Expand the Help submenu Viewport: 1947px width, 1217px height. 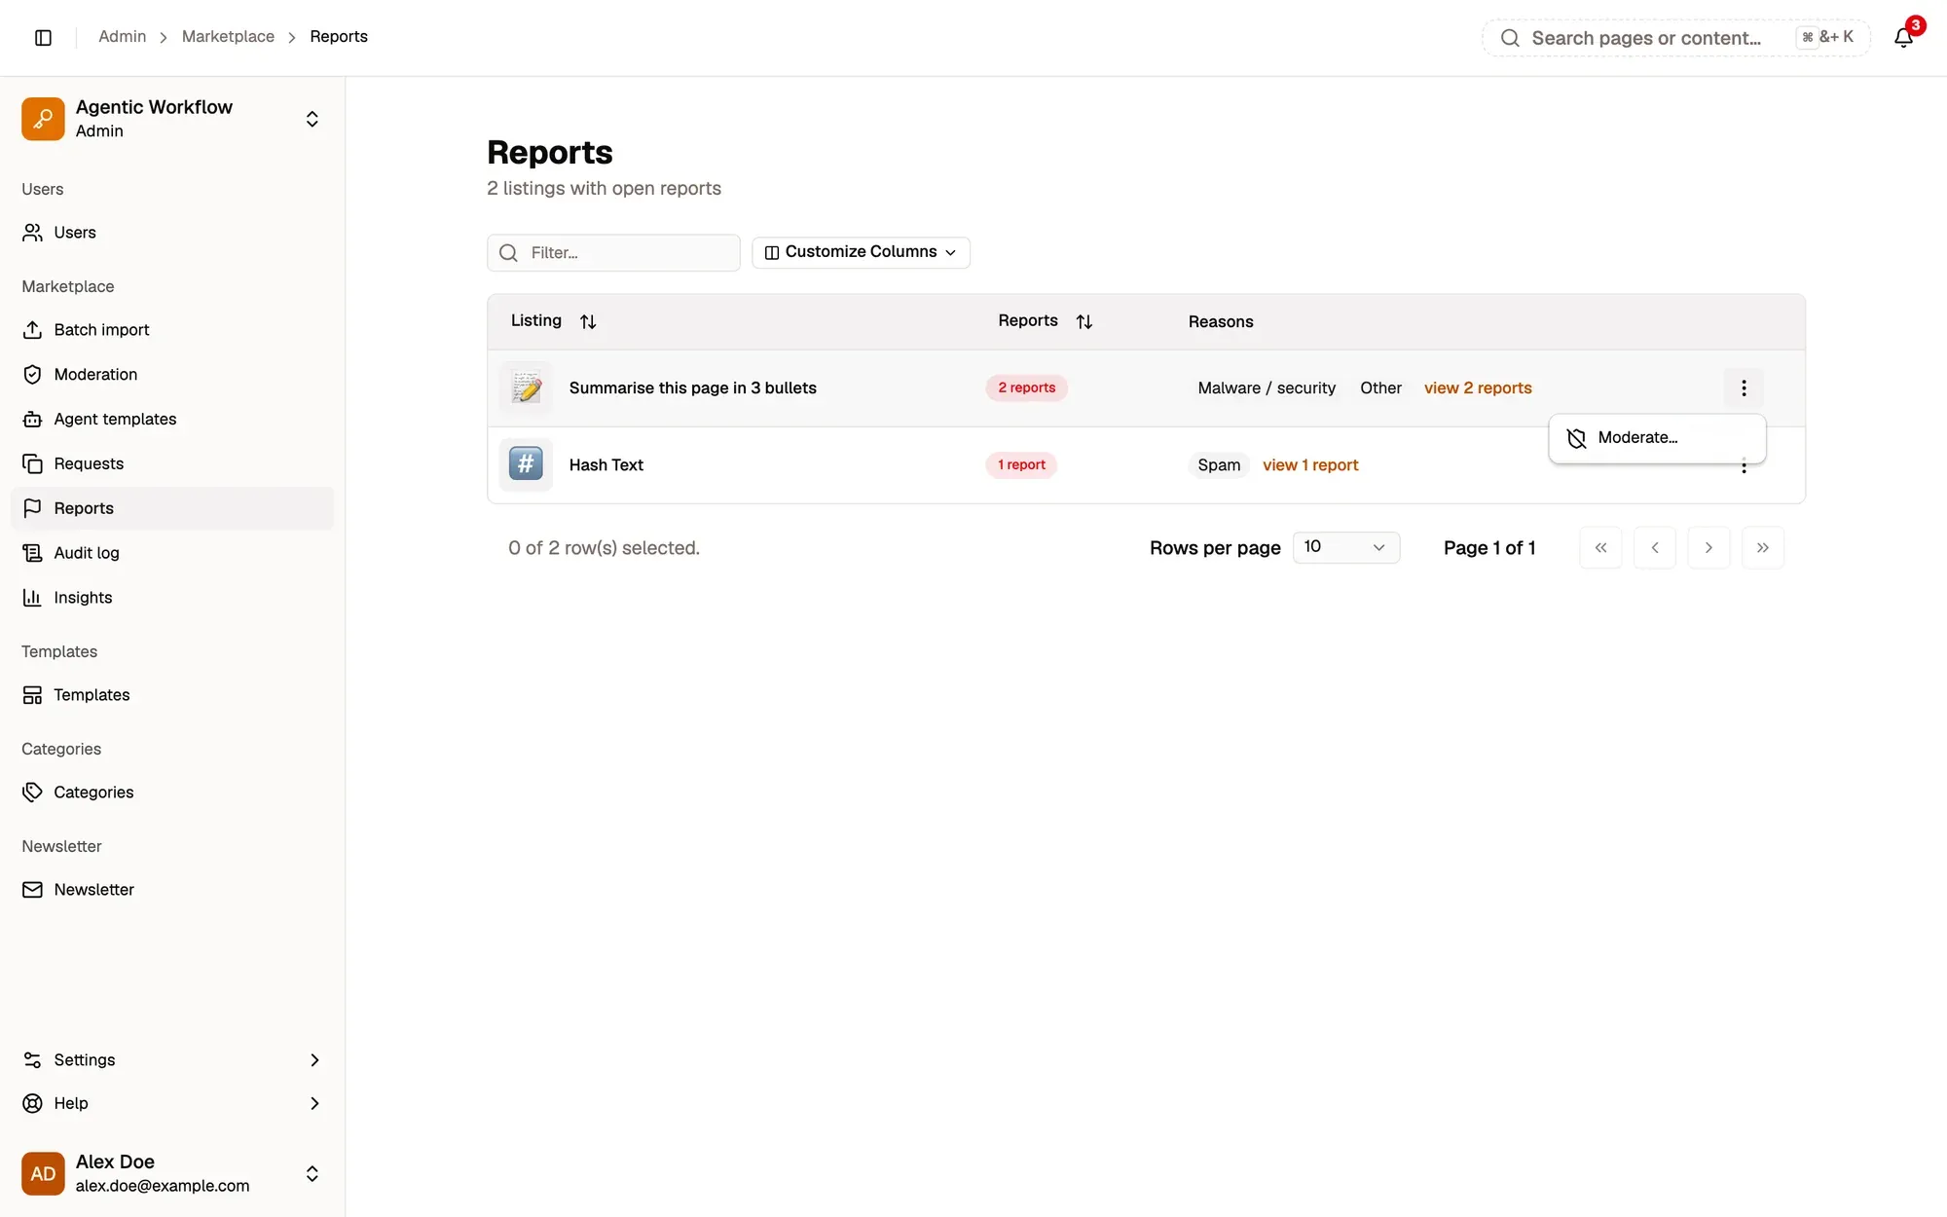point(172,1103)
